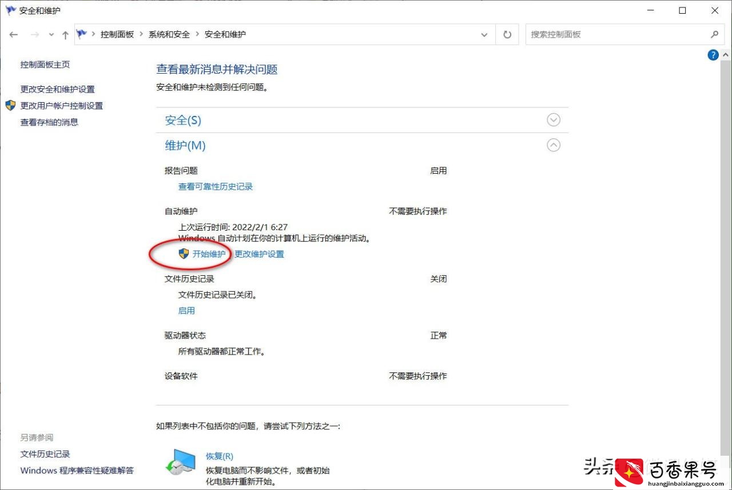The width and height of the screenshot is (732, 490).
Task: Select 安全和维护 in the breadcrumb path
Action: [x=225, y=34]
